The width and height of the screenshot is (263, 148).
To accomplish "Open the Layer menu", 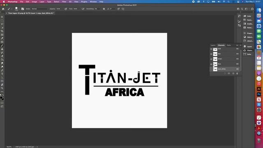I will pos(42,2).
